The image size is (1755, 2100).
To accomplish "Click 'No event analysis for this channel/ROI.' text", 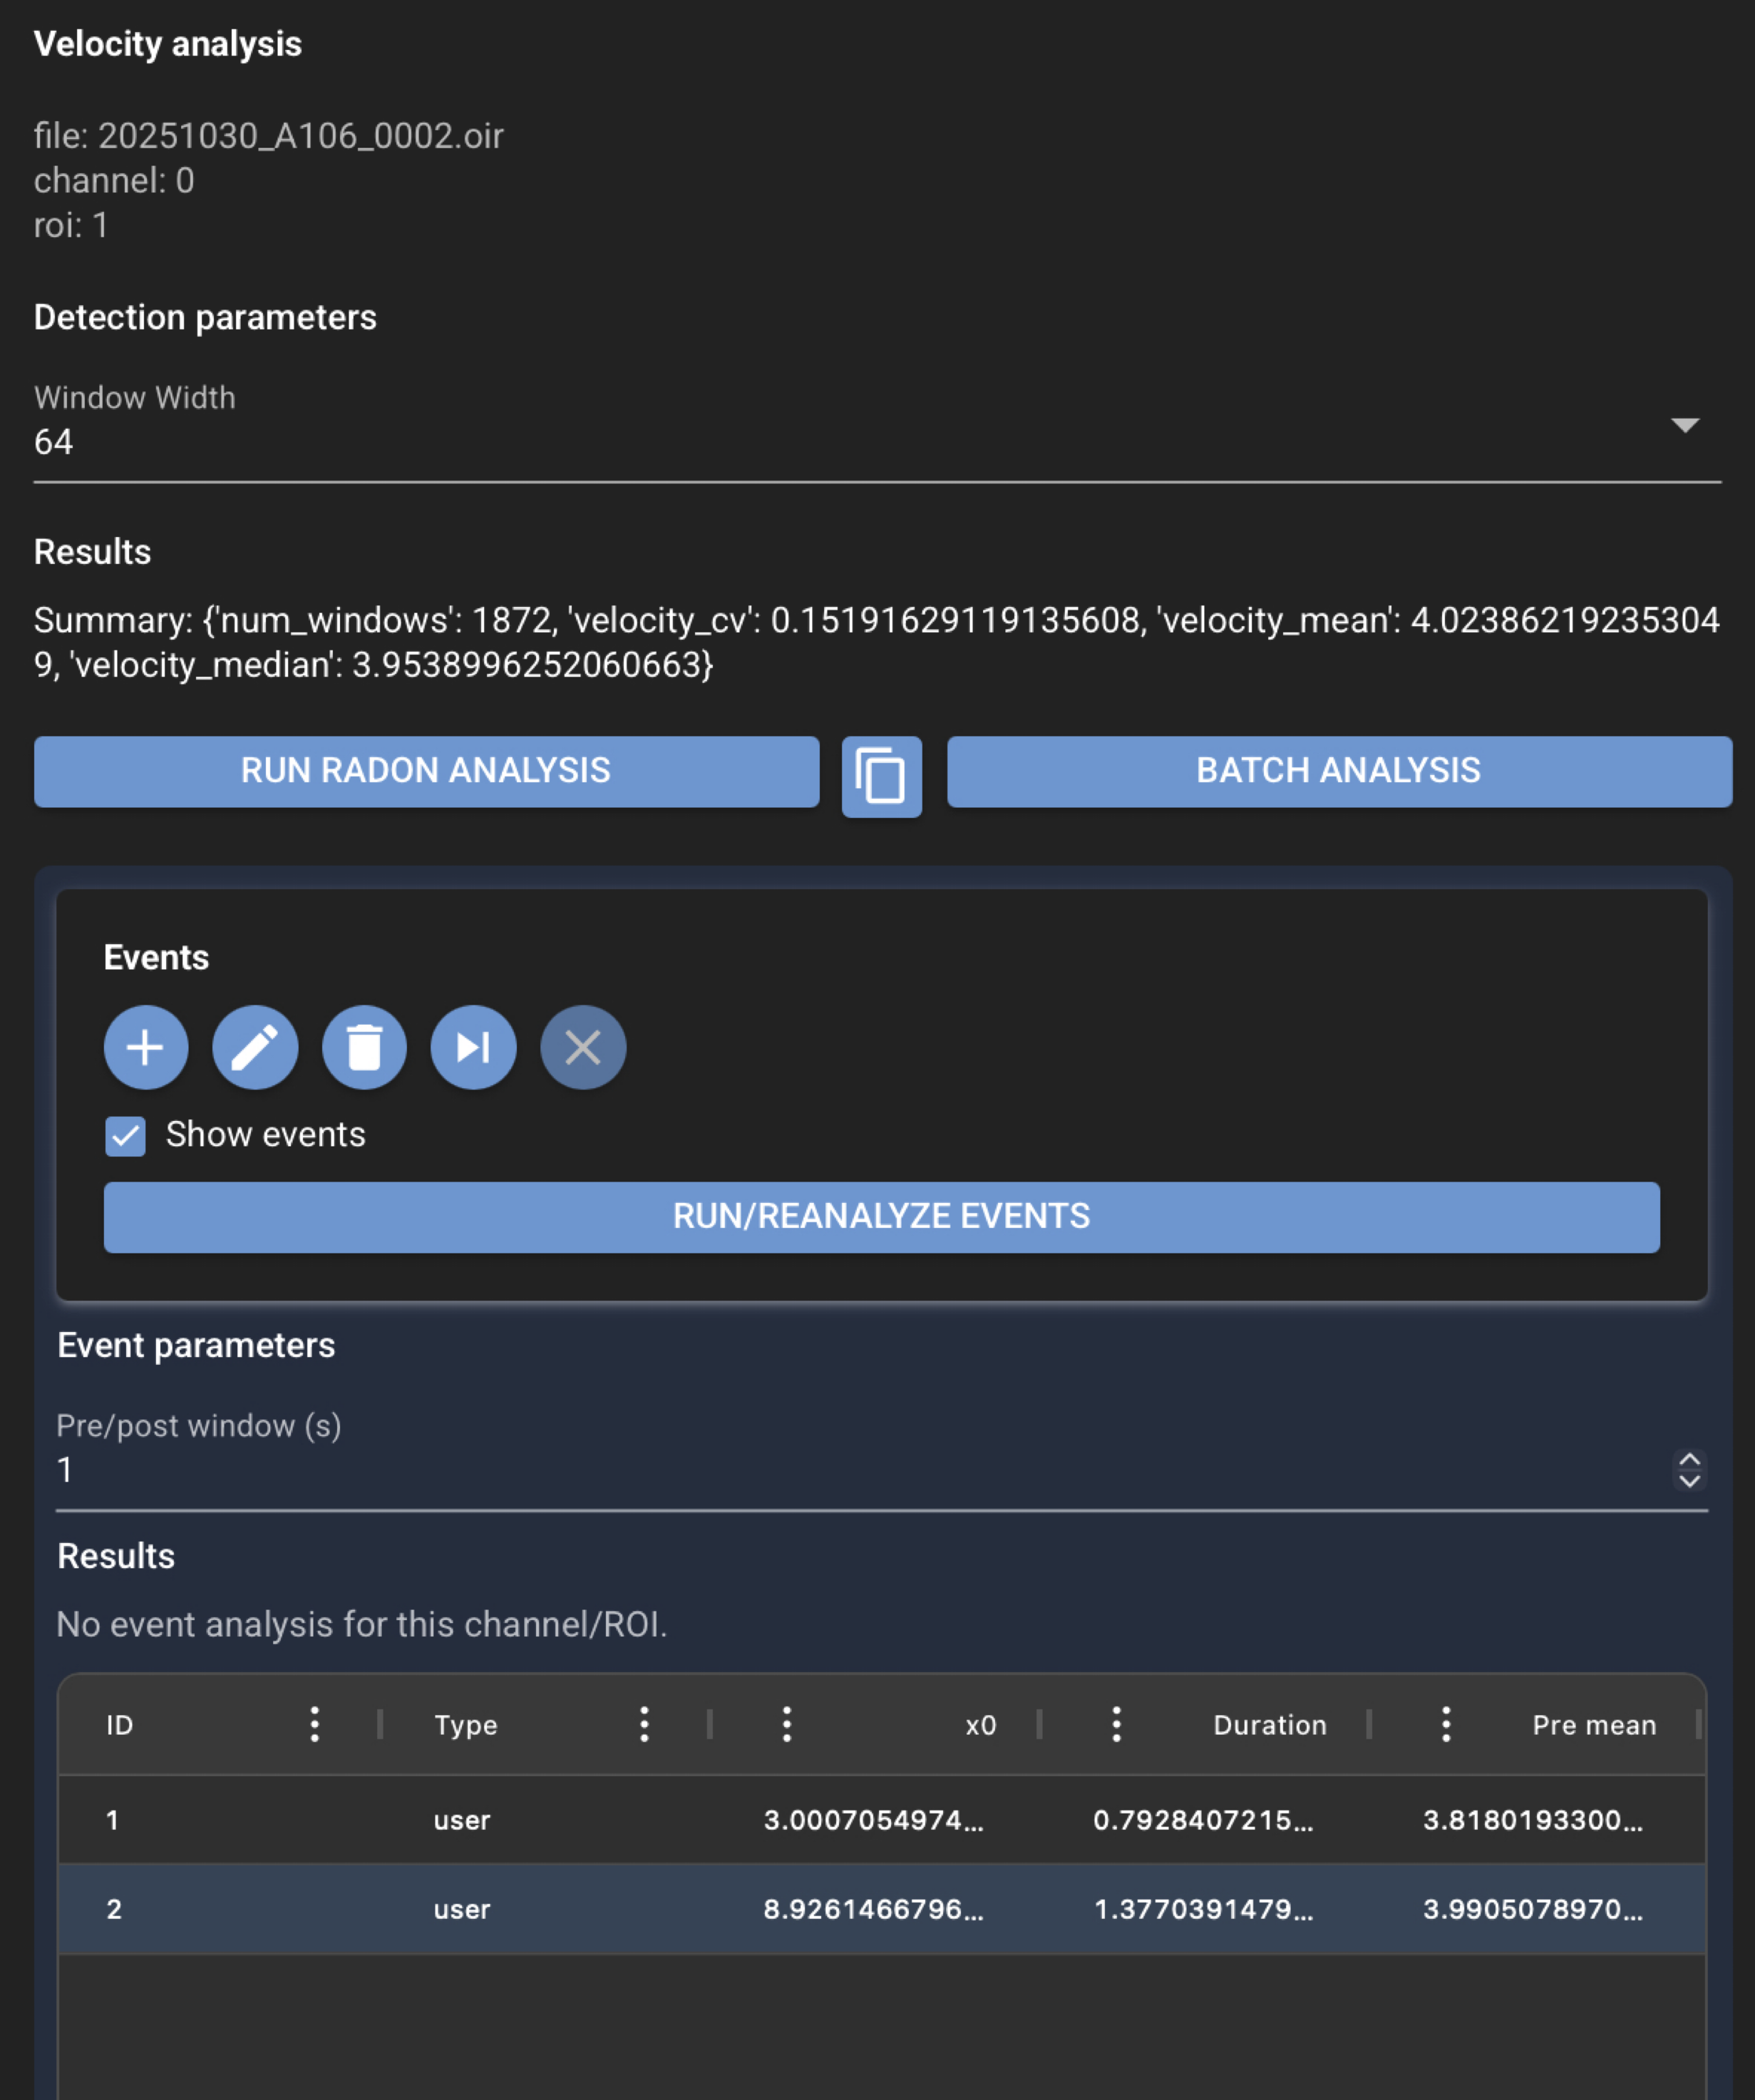I will pyautogui.click(x=362, y=1625).
